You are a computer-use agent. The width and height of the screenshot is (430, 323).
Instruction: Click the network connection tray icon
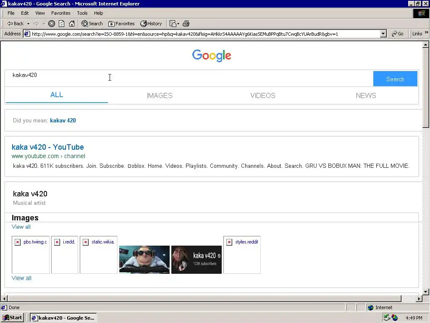point(387,318)
